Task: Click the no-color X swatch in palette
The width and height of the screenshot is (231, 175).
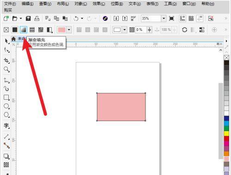Action: point(226,58)
